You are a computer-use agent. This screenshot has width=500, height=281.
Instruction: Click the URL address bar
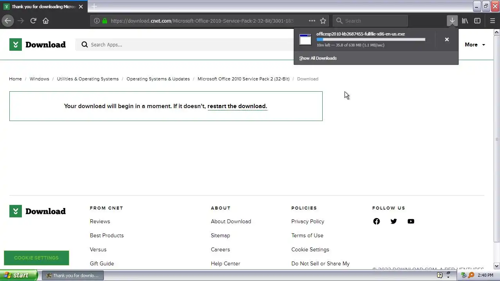click(x=202, y=21)
